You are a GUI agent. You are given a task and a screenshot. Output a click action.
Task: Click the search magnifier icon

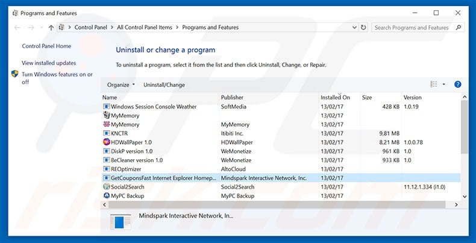459,27
